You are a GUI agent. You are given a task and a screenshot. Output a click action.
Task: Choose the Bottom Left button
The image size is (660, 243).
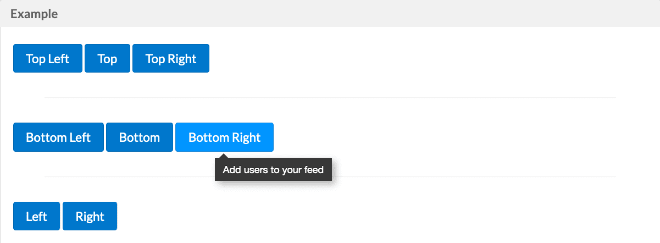point(58,137)
